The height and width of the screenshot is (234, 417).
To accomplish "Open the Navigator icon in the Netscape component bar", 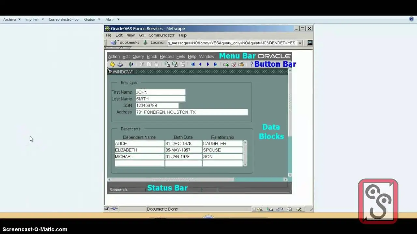I will (260, 209).
